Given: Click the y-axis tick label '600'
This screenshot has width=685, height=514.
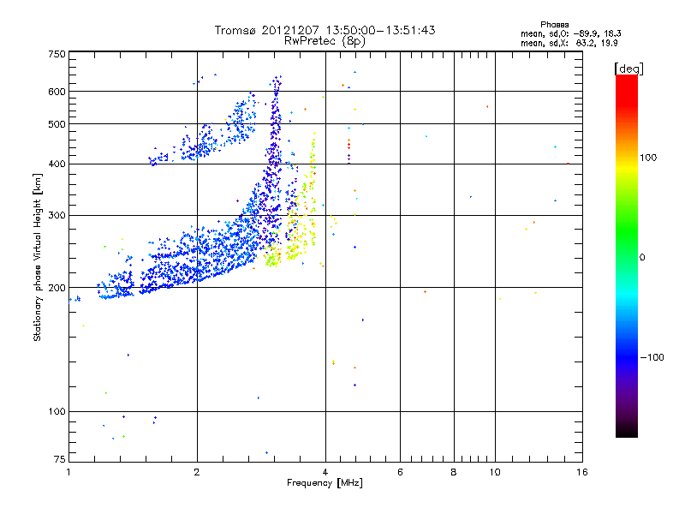Looking at the screenshot, I should 57,92.
